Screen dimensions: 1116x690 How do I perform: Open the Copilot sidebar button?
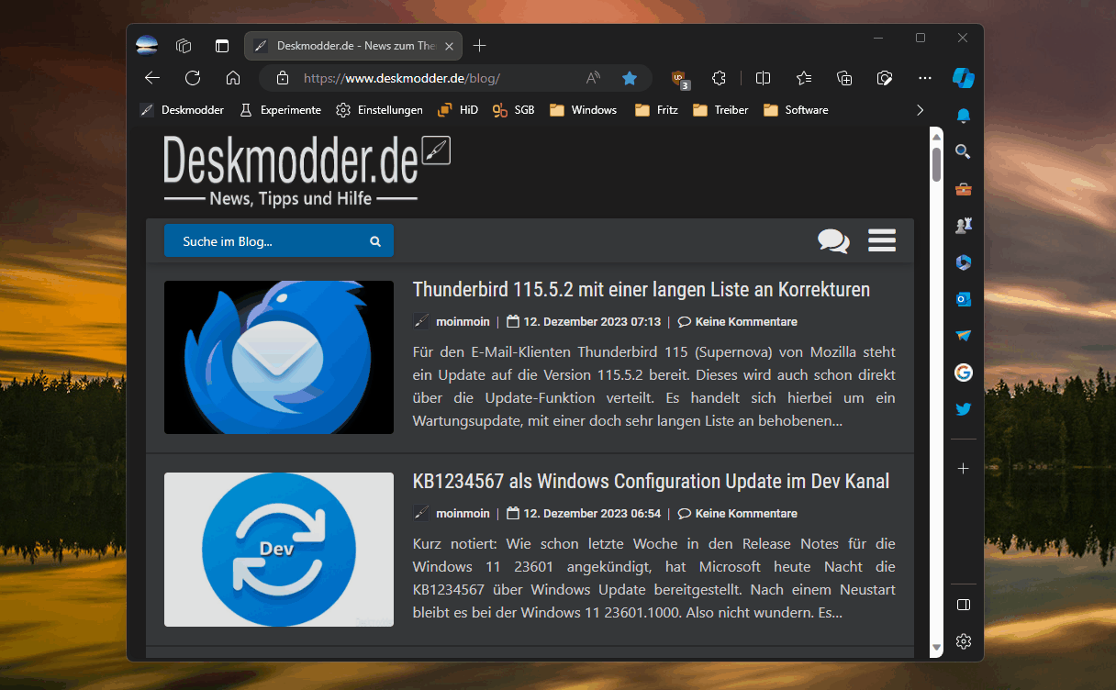point(963,78)
